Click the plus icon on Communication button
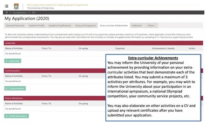The width and height of the screenshot is (206, 130). point(7,88)
